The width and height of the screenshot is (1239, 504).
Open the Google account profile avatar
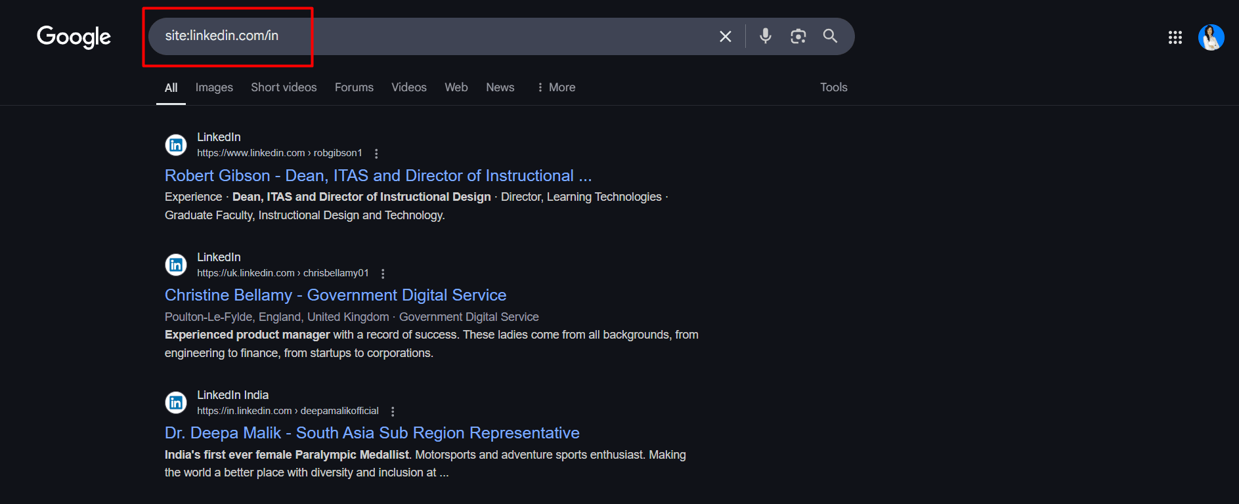(1211, 37)
